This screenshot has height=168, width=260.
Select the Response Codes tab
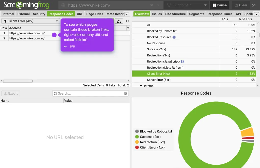[61, 14]
